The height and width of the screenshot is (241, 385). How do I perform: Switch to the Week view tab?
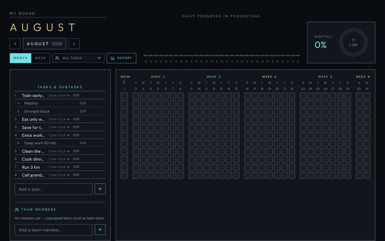point(40,58)
